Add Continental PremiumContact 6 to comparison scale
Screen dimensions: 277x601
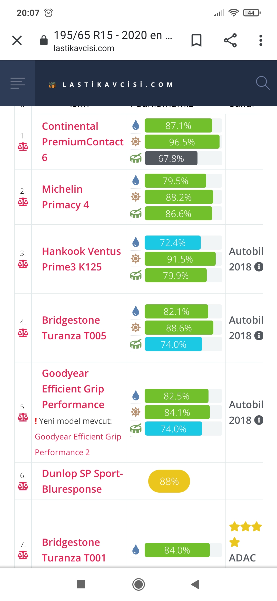(x=23, y=147)
